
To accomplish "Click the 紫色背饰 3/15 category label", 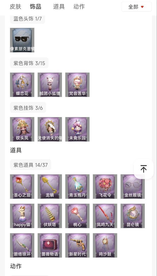I will point(29,63).
